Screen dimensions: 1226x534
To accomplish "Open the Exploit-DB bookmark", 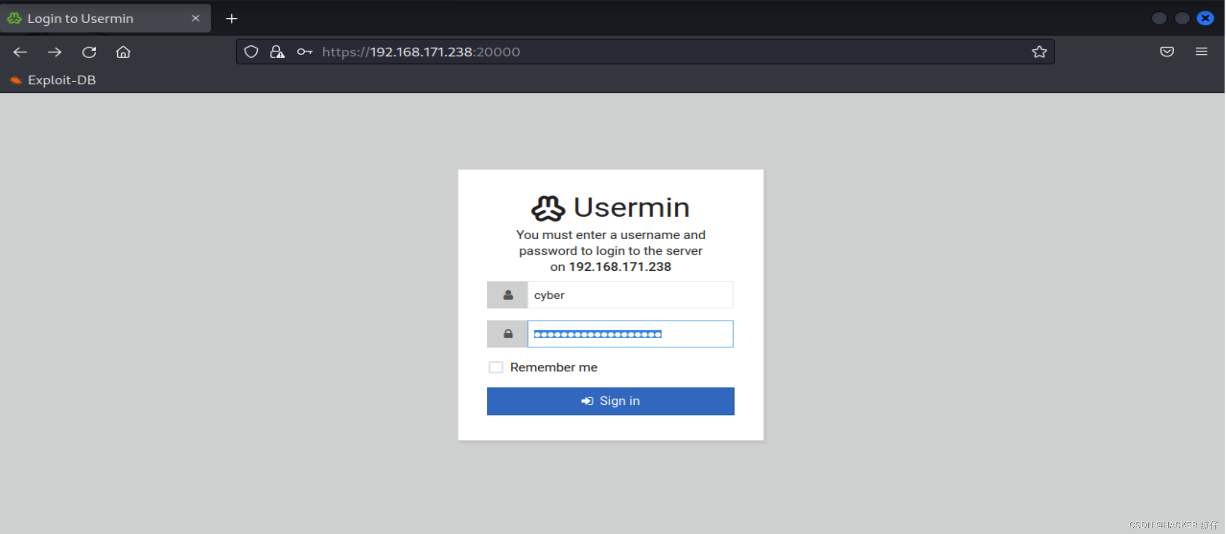I will click(x=53, y=80).
